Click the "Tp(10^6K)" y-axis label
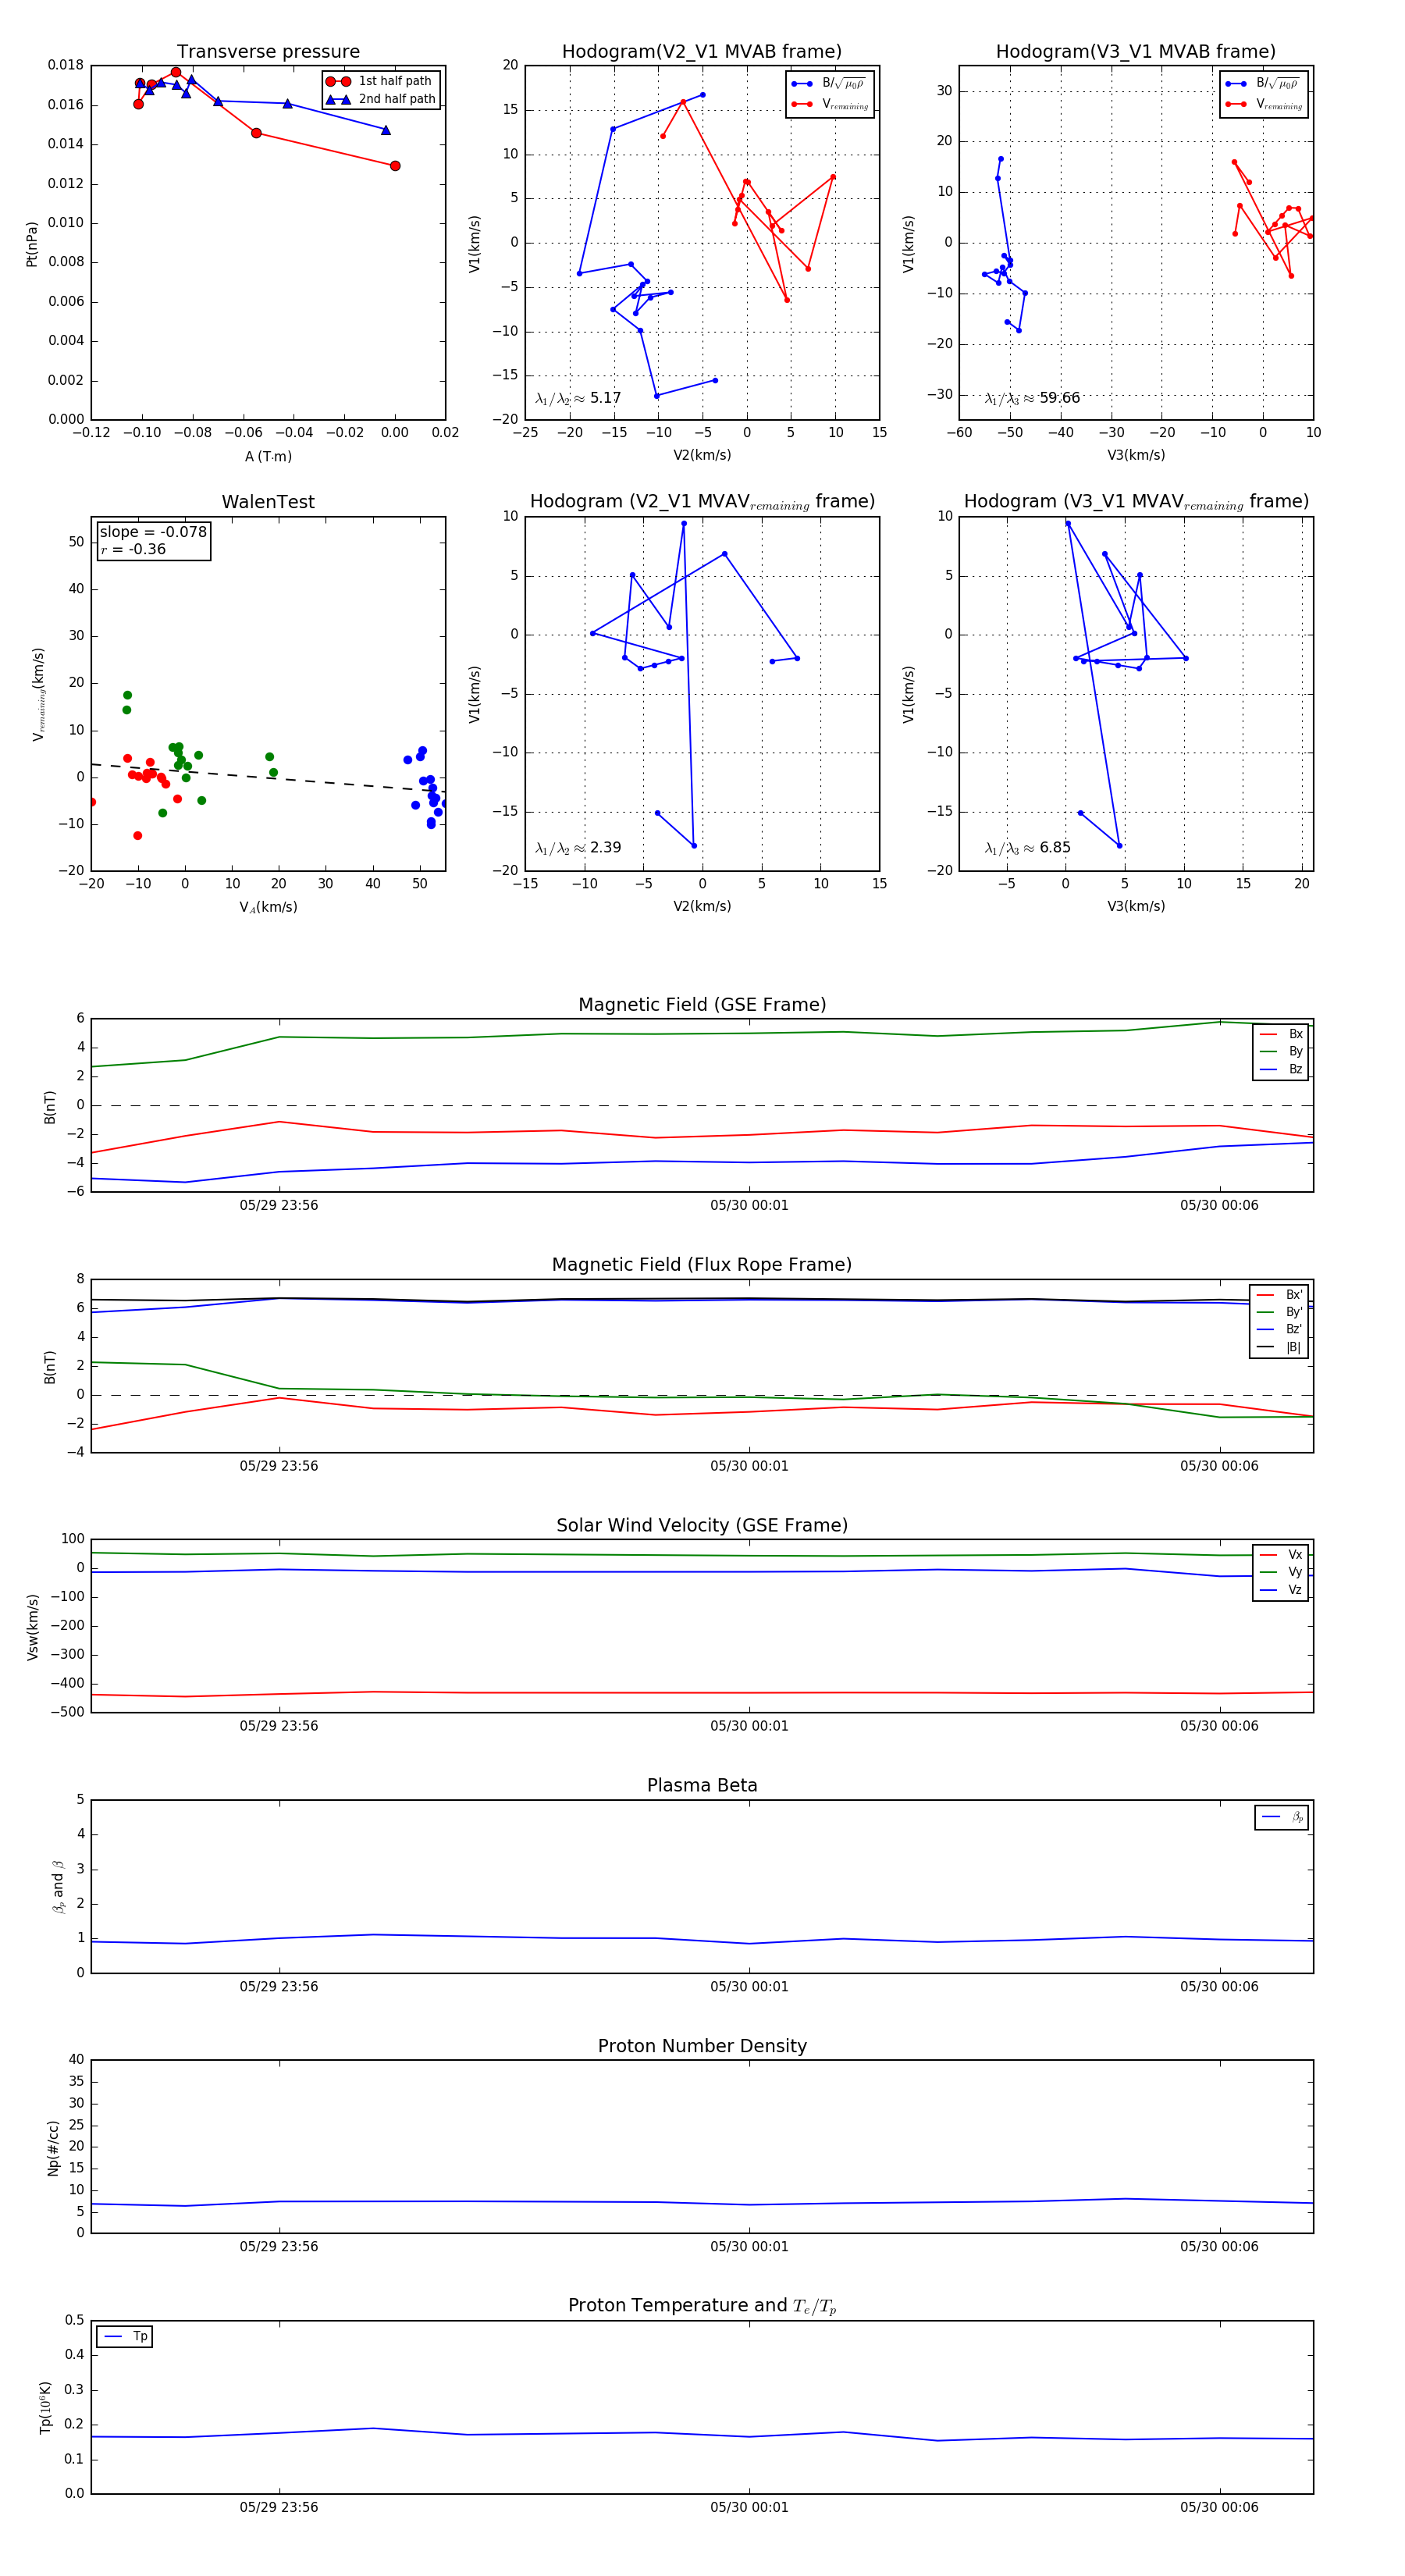 pyautogui.click(x=45, y=2408)
